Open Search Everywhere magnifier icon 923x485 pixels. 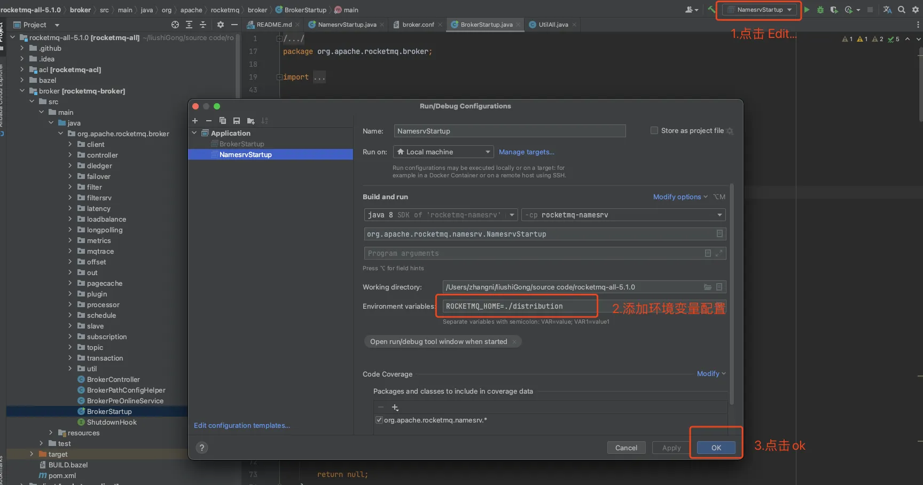902,10
